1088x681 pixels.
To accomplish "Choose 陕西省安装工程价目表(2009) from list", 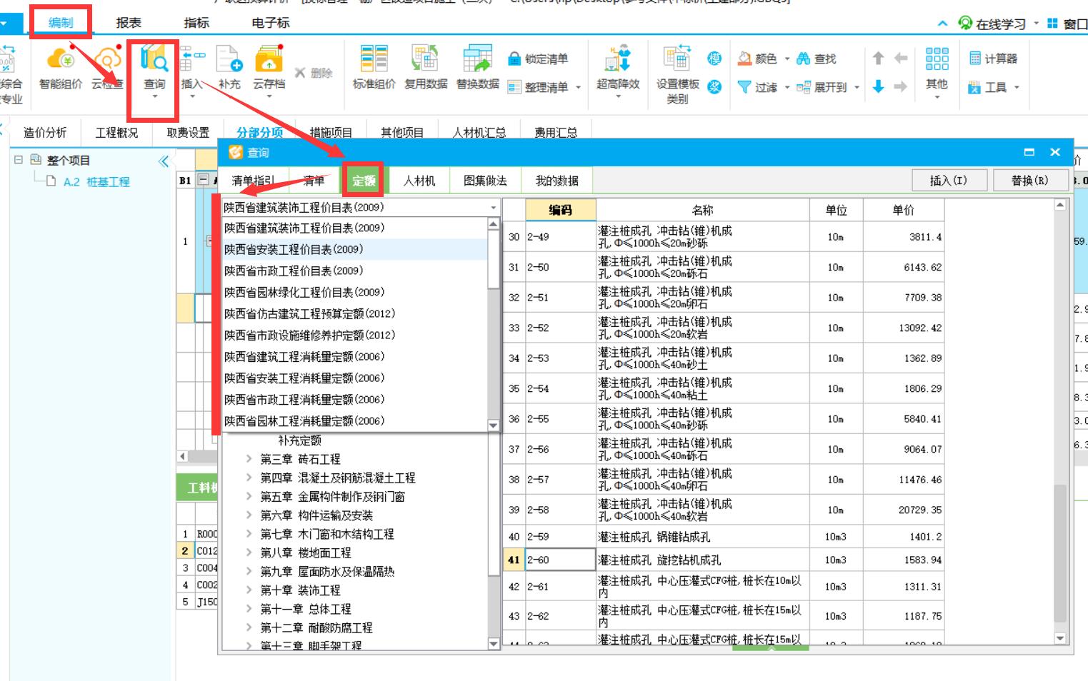I will tap(355, 249).
